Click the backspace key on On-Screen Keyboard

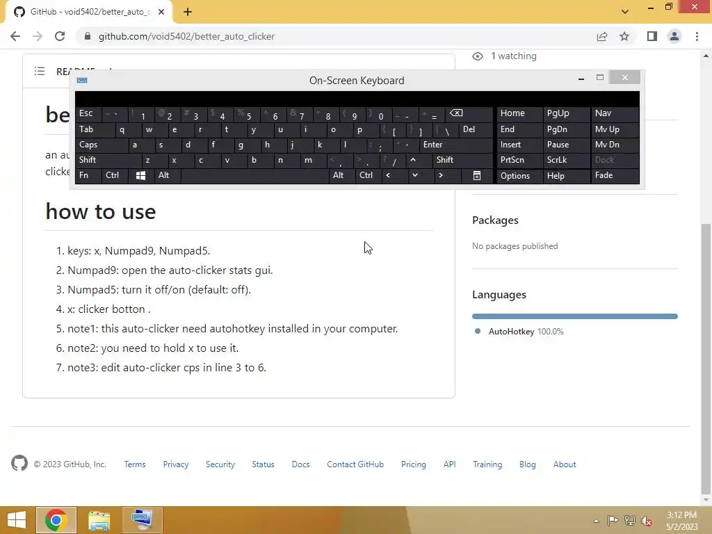pyautogui.click(x=469, y=113)
